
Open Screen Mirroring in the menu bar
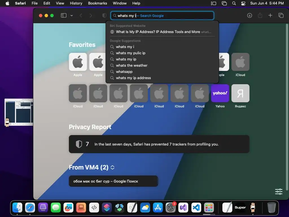coord(224,3)
